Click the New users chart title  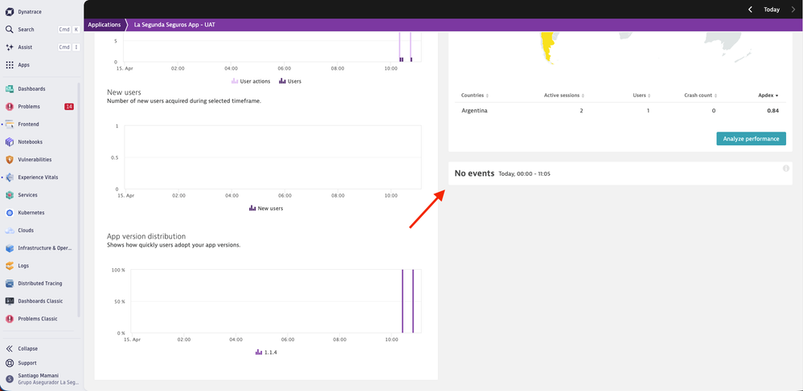(124, 92)
